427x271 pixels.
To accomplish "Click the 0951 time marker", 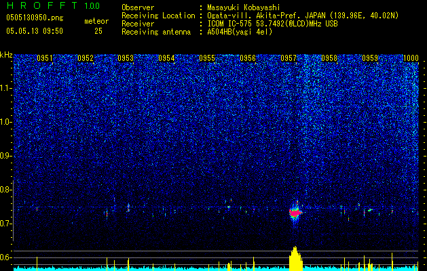I will [45, 58].
